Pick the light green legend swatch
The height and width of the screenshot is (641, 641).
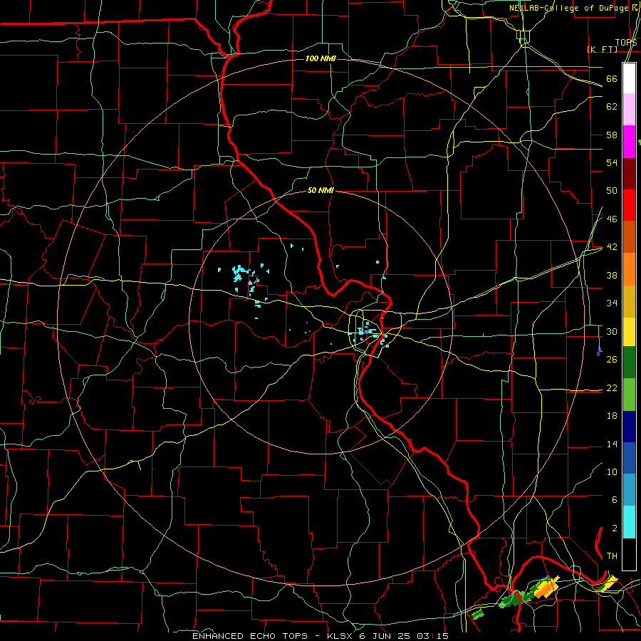(x=629, y=395)
